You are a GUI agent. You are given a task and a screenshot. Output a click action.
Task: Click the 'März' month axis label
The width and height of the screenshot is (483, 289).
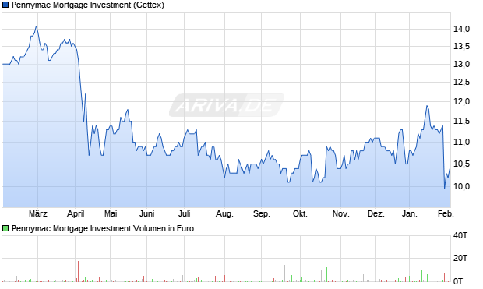[x=38, y=213]
